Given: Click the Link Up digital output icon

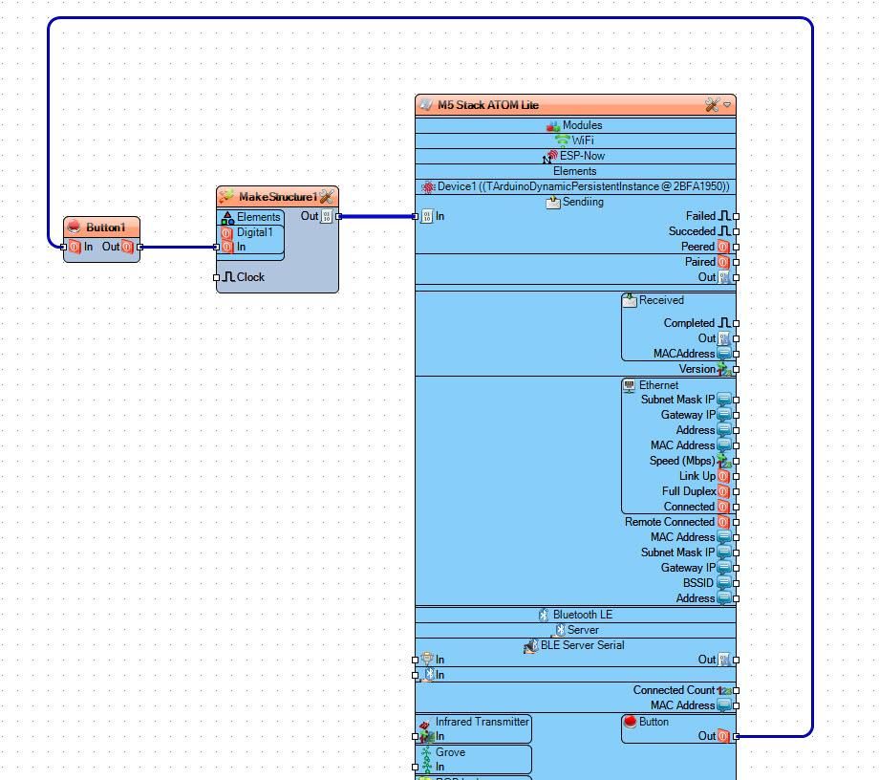Looking at the screenshot, I should pos(723,476).
